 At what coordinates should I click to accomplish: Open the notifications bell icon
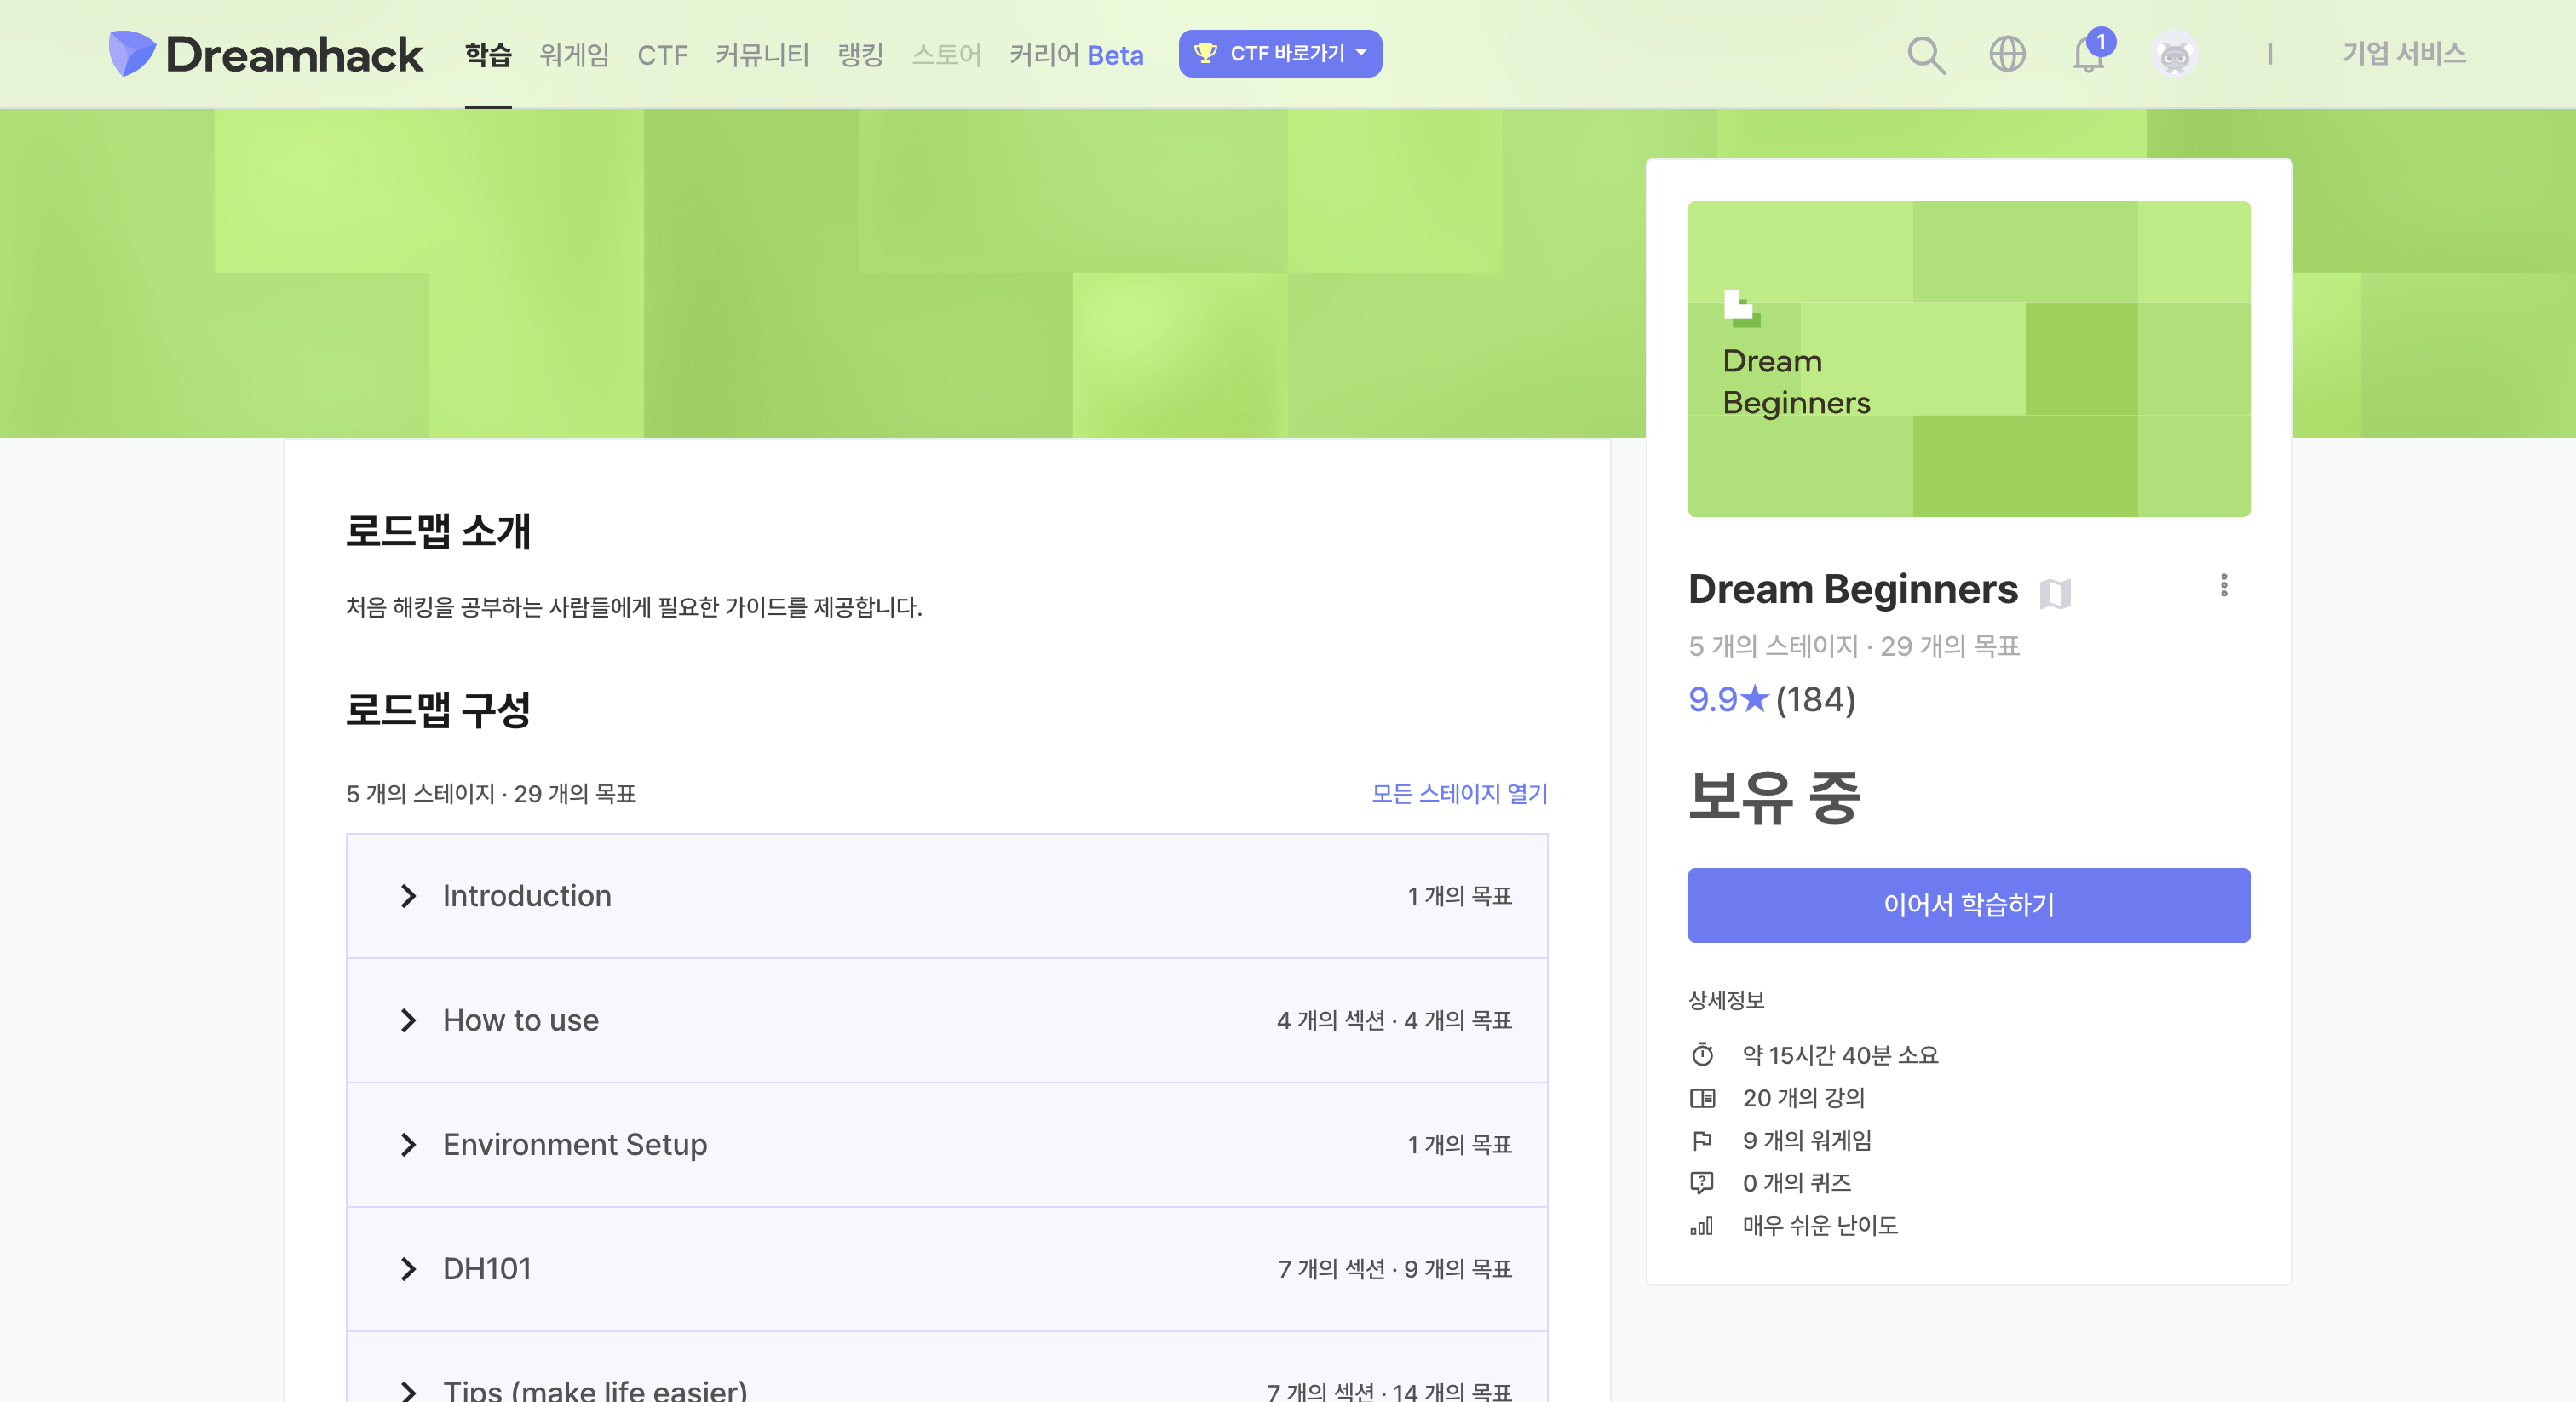pos(2088,54)
